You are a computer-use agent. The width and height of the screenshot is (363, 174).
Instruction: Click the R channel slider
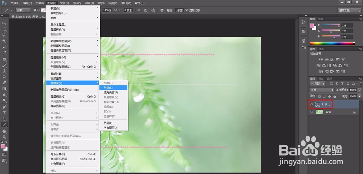(331, 25)
